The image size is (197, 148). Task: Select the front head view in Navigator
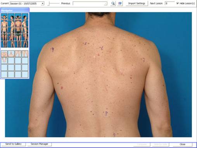click(x=4, y=17)
